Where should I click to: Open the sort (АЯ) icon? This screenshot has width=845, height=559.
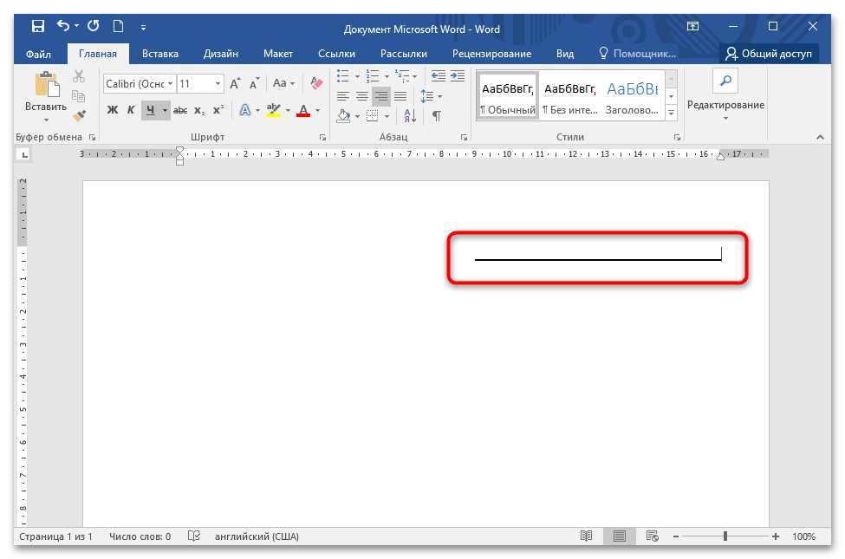408,115
